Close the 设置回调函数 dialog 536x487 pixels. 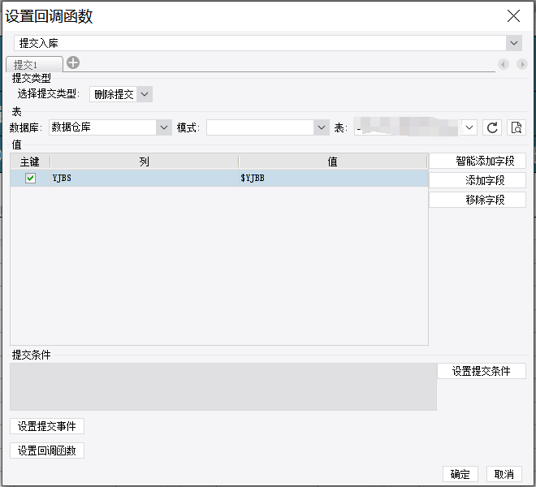click(x=513, y=15)
